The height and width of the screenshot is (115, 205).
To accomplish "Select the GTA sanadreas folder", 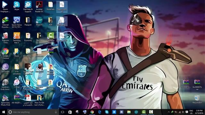I will pyautogui.click(x=17, y=69).
